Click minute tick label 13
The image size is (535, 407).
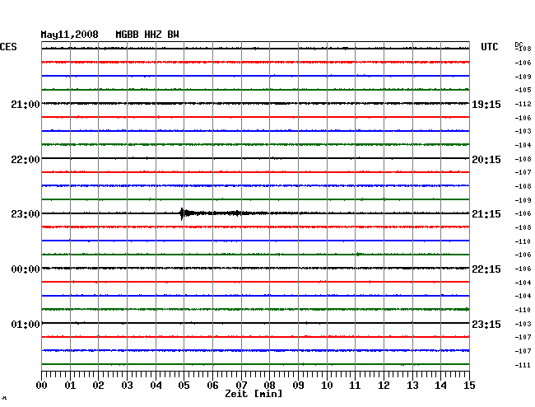tap(412, 386)
